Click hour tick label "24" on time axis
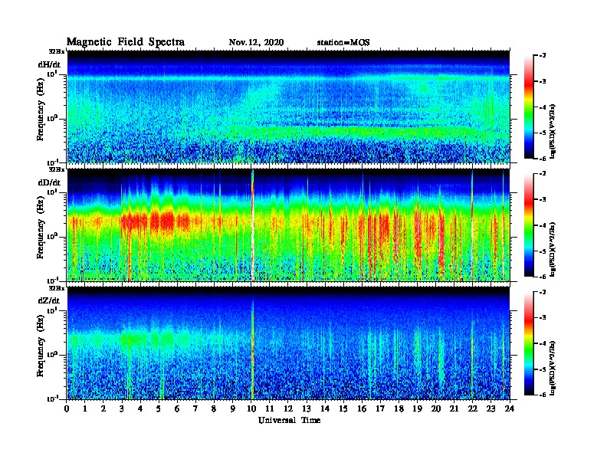 [510, 408]
